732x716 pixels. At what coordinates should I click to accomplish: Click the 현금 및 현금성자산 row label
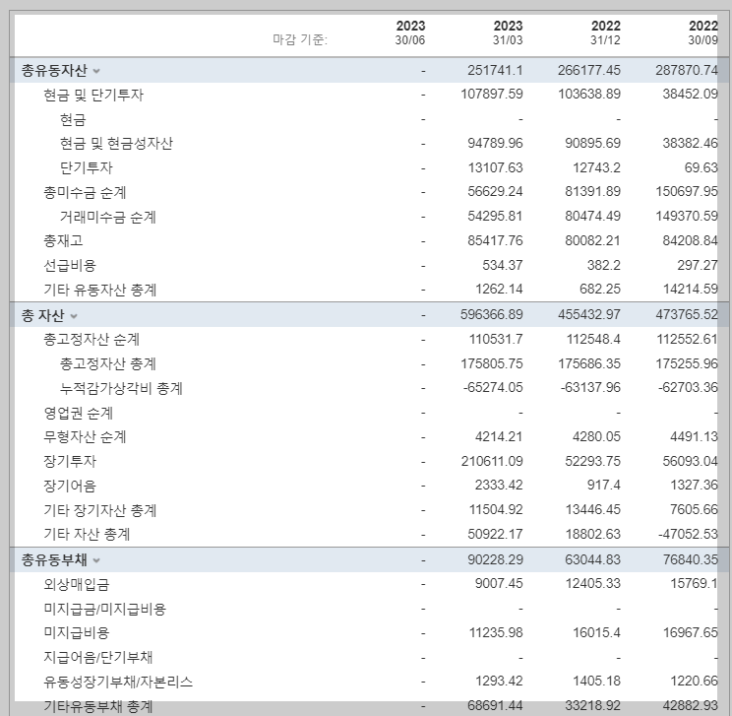coord(116,144)
